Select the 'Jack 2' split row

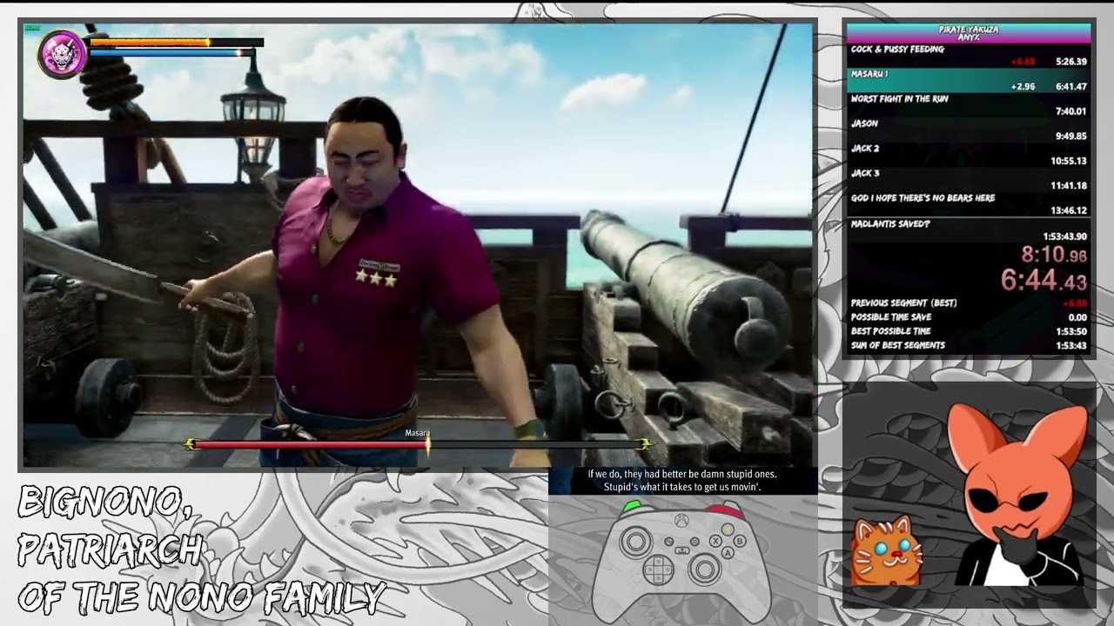click(x=969, y=154)
